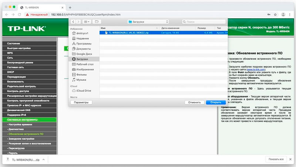Click the back arrow in file dialog

74,22
